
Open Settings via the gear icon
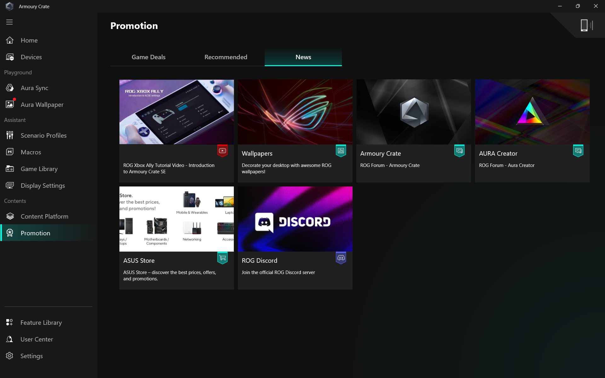(x=9, y=356)
